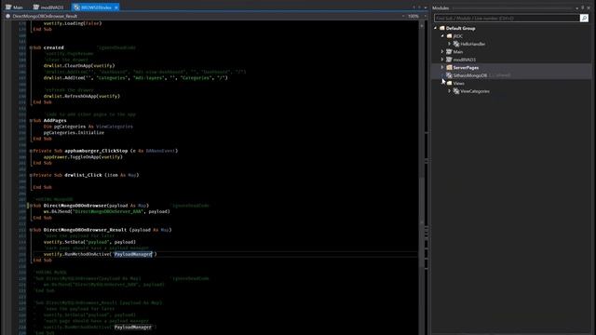Expand the ServerPages node

[x=442, y=68]
